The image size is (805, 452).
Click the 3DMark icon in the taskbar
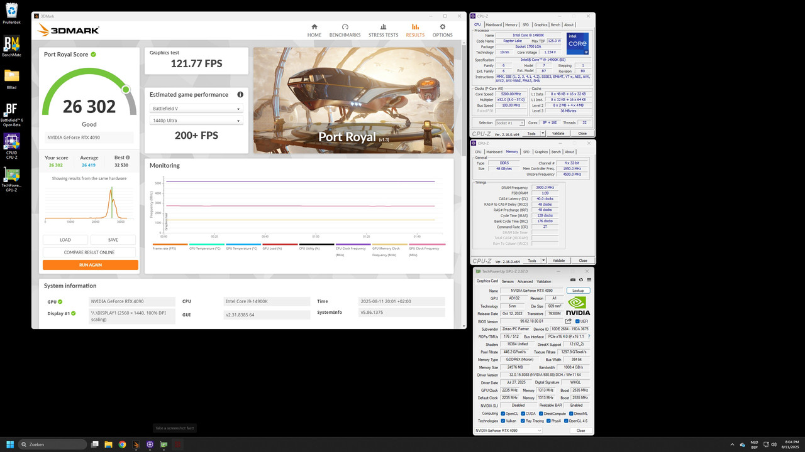(136, 444)
